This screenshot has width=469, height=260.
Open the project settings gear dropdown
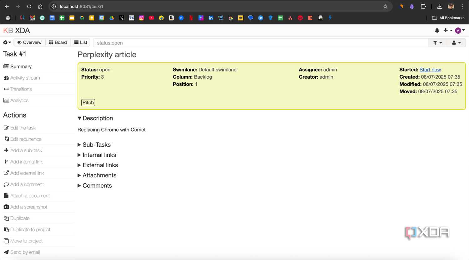[7, 42]
